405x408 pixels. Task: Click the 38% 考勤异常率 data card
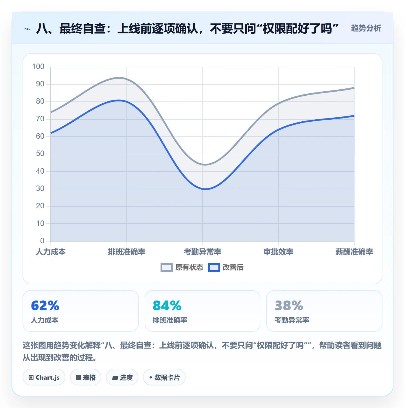324,311
